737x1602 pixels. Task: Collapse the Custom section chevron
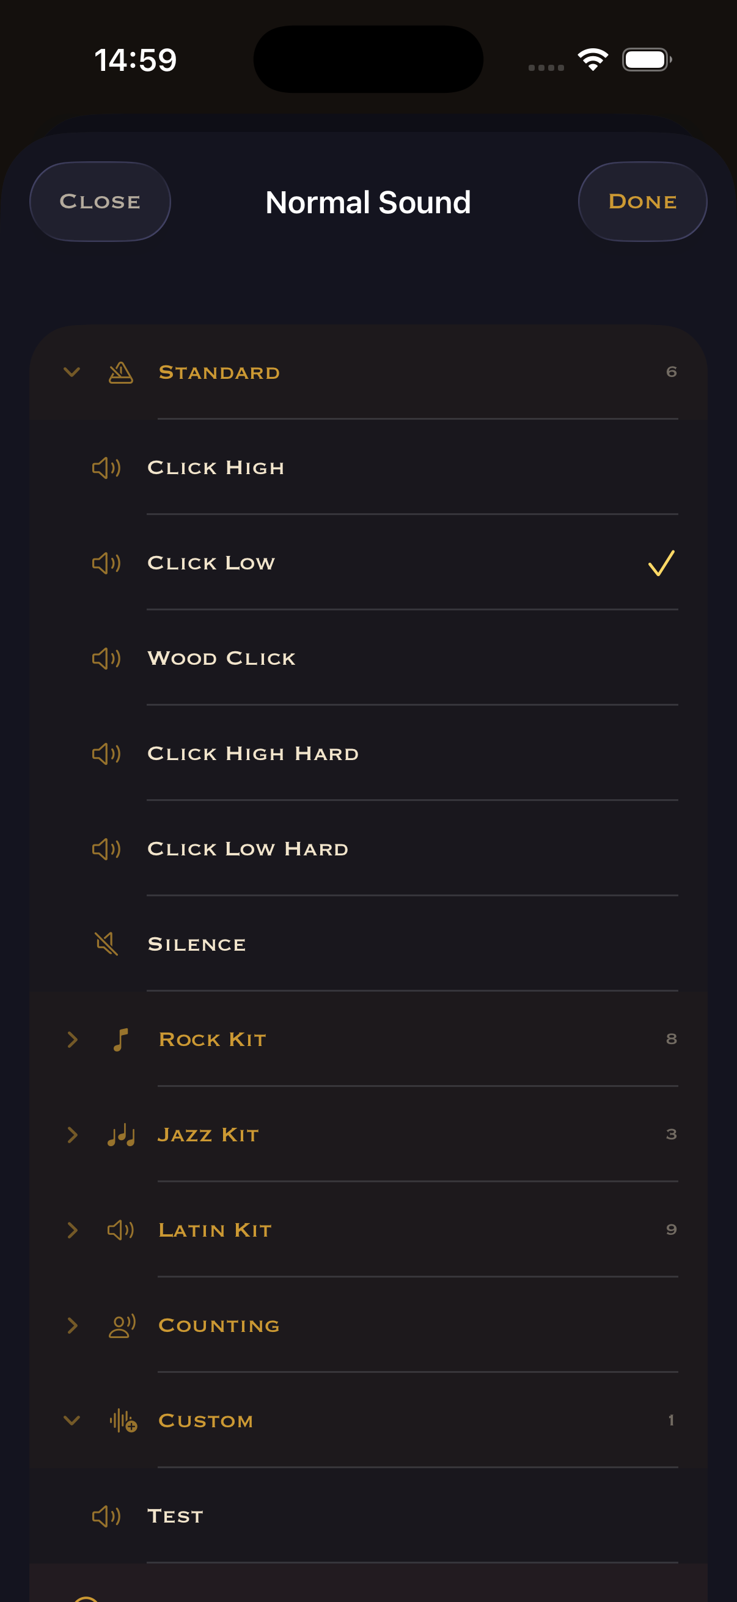72,1421
